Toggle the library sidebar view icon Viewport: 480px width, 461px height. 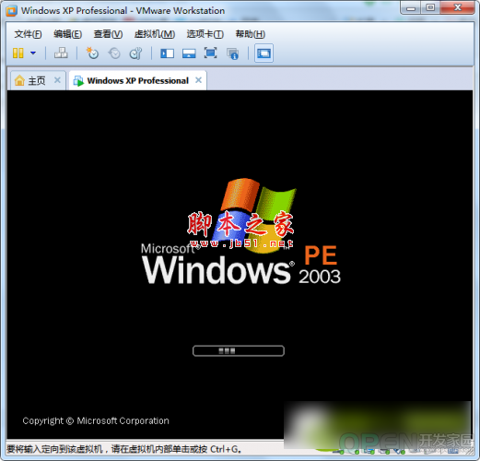tap(167, 53)
